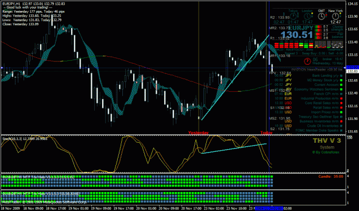The image size is (359, 211).
Task: Click the GMT clock icon
Action: 322,16
